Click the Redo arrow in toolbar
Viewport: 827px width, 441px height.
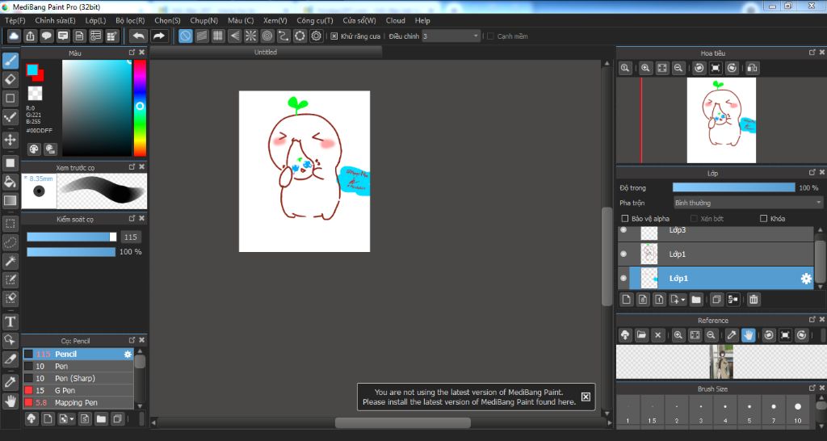(158, 36)
